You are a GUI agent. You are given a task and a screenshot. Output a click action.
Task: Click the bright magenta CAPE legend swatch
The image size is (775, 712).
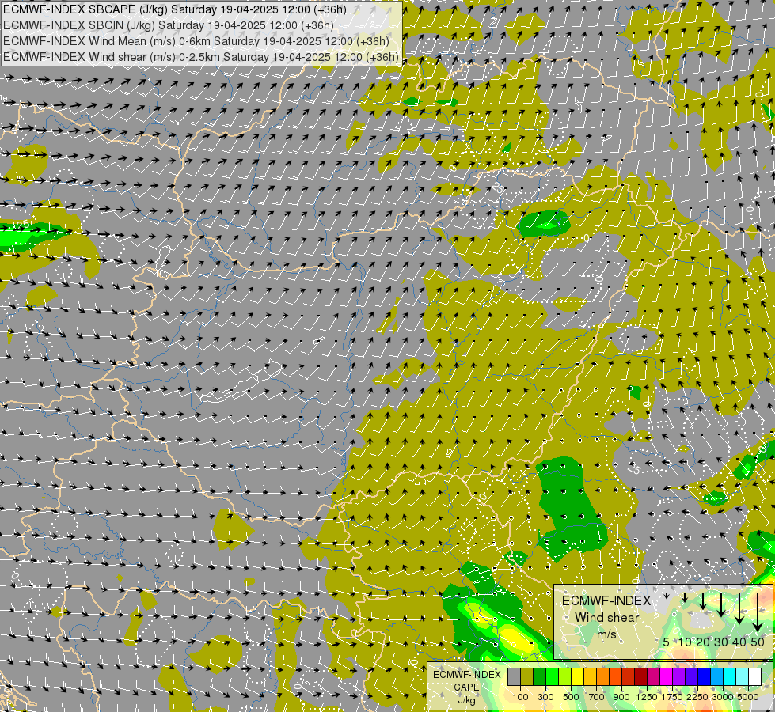pos(667,677)
